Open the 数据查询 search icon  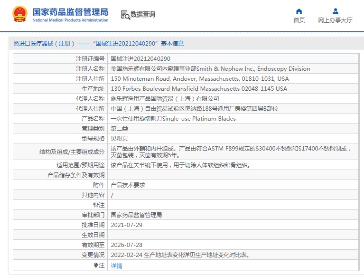tap(125, 15)
